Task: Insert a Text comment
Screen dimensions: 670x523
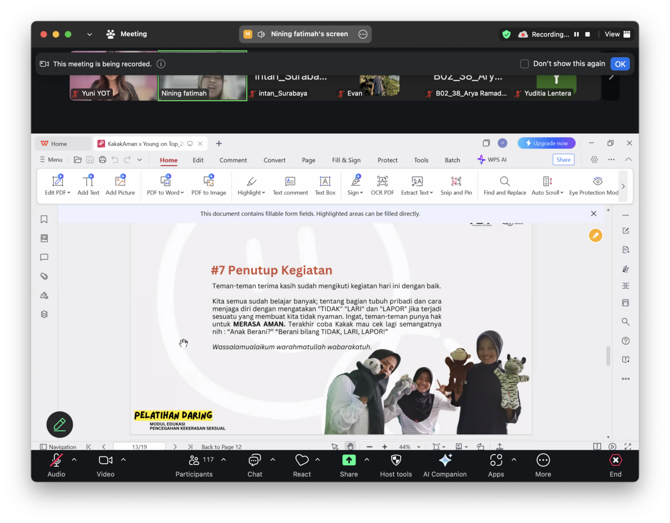Action: point(290,185)
